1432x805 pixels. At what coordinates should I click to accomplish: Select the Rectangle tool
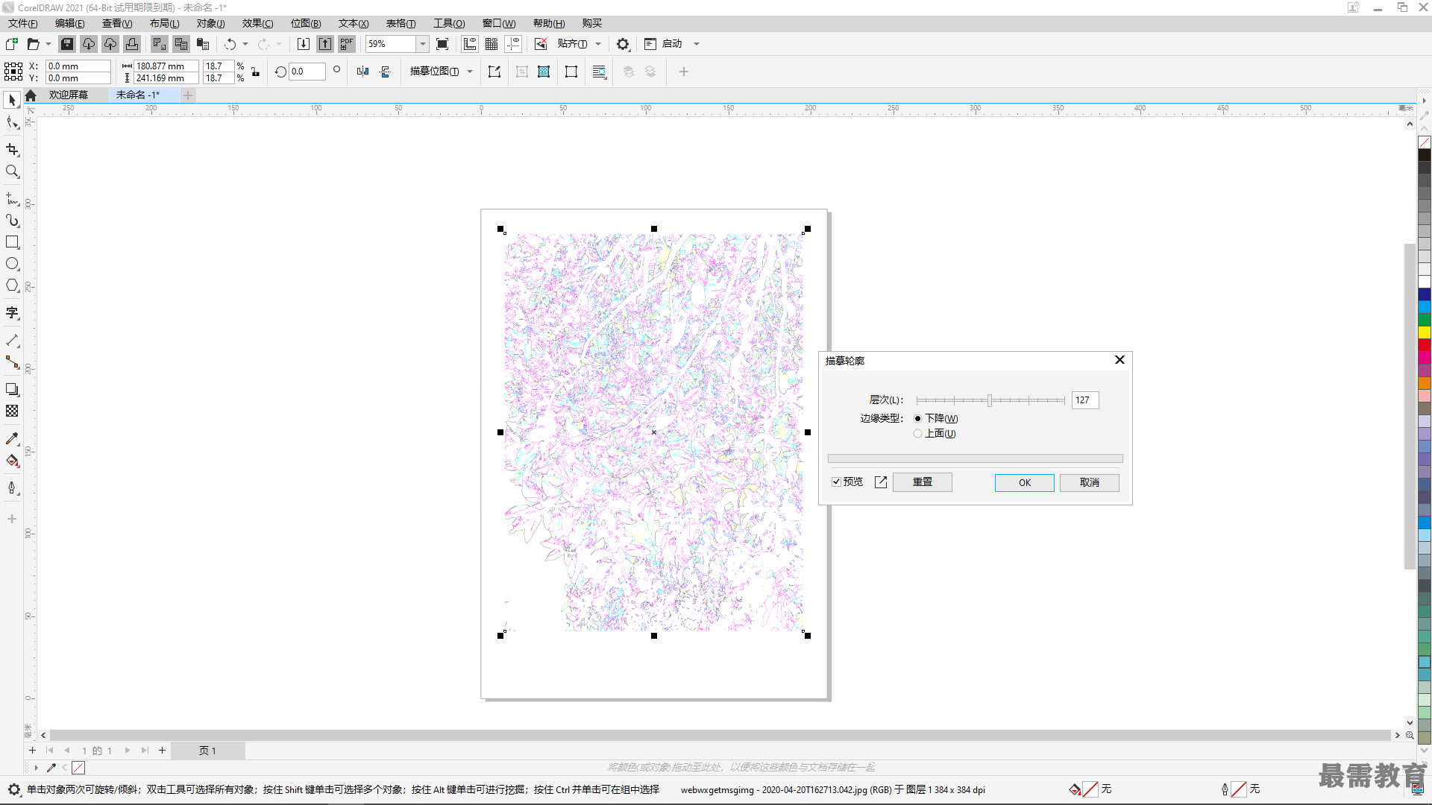[12, 242]
